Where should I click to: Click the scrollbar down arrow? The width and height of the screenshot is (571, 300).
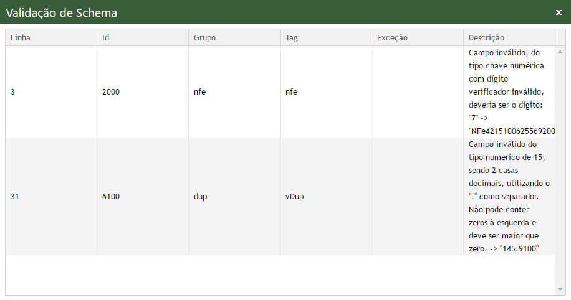pos(560,289)
